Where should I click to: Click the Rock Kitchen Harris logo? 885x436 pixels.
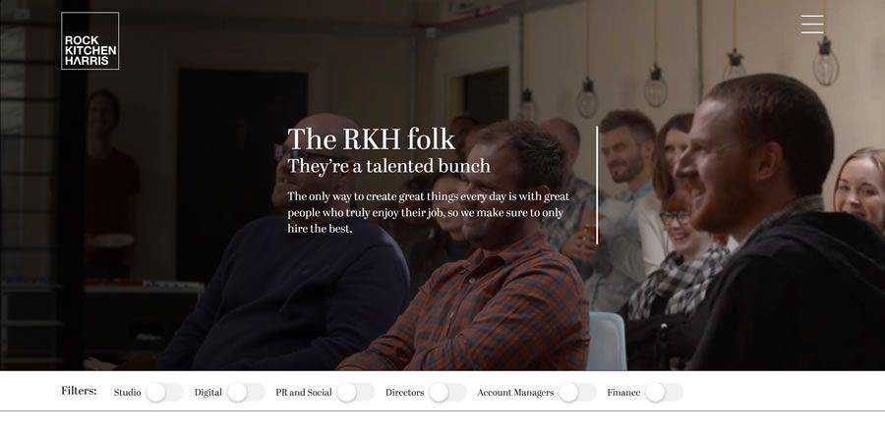pyautogui.click(x=90, y=40)
